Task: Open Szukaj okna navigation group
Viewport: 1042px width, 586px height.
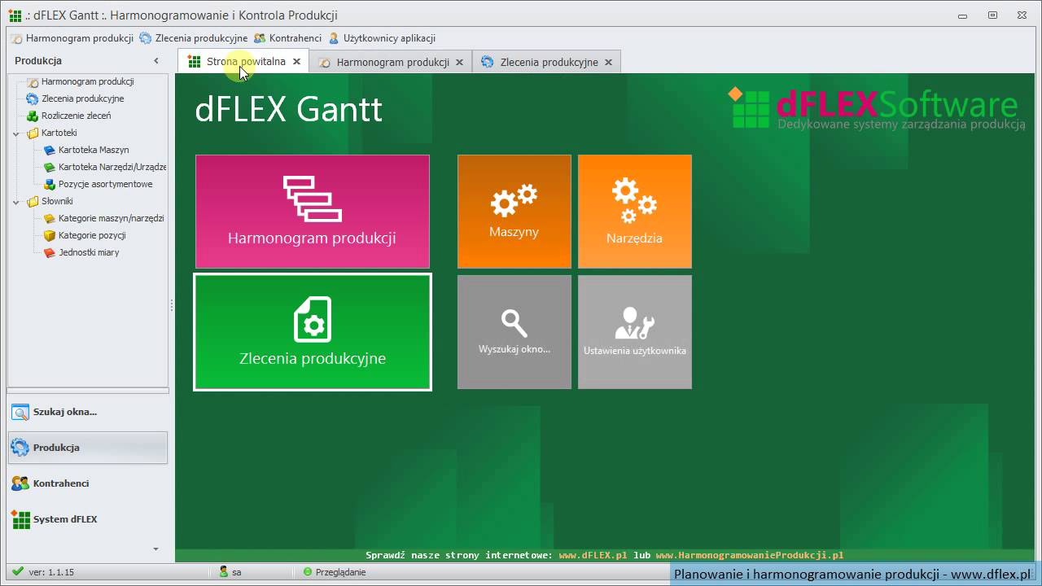Action: coord(88,412)
